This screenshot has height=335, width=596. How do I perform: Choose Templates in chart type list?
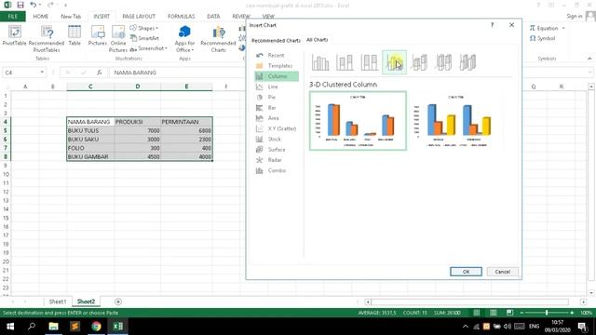[276, 66]
